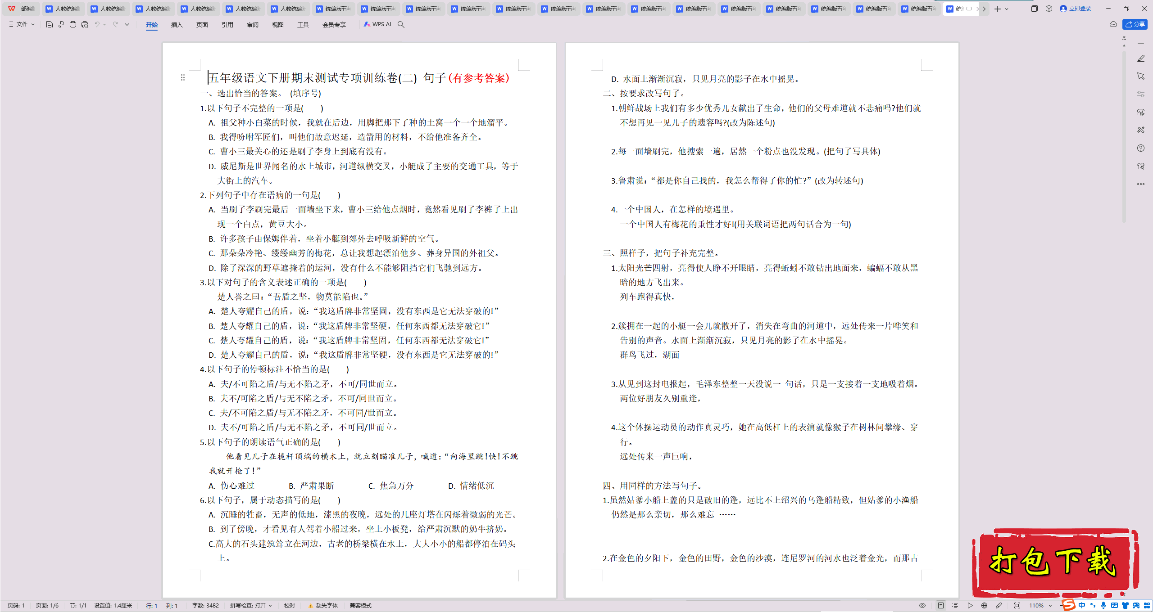1153x612 pixels.
Task: Click the help question mark sidebar icon
Action: click(x=1141, y=148)
